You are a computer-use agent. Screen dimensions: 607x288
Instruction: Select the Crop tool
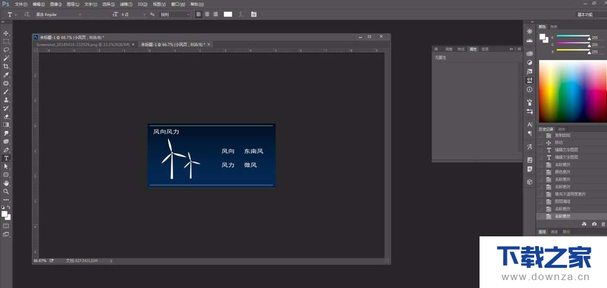click(x=6, y=67)
